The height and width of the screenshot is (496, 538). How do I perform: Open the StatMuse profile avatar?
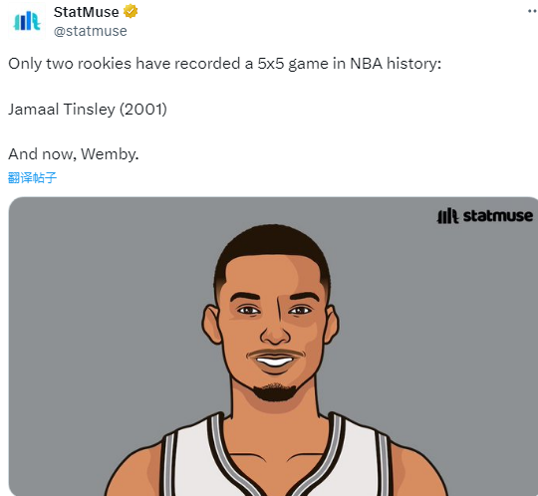point(27,22)
